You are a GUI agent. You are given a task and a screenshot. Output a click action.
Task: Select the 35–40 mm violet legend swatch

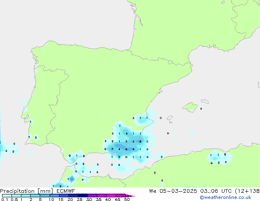[x=102, y=196]
